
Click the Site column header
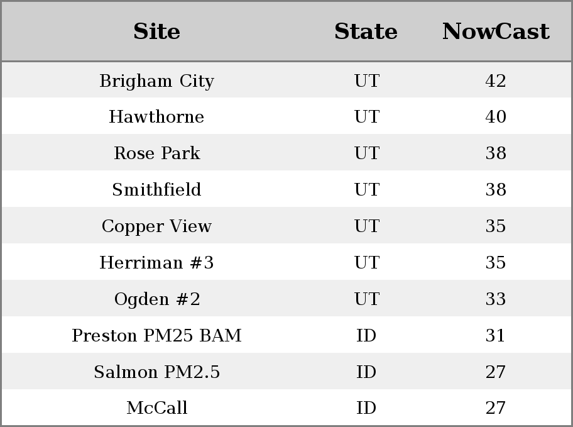click(x=156, y=31)
